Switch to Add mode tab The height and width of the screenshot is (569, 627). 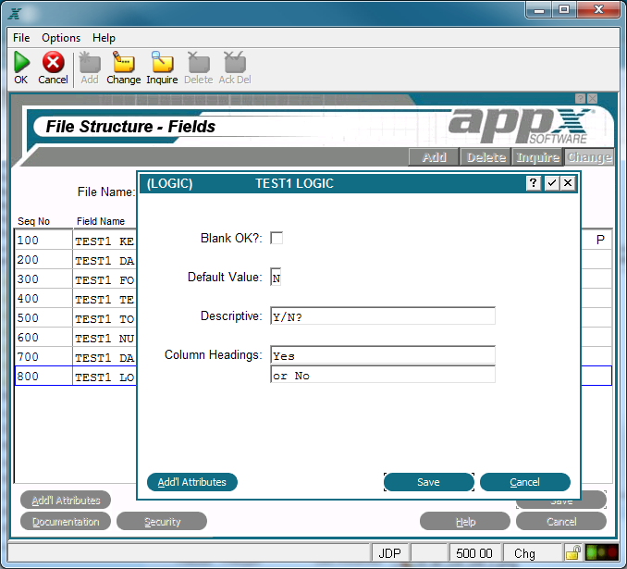pyautogui.click(x=434, y=157)
